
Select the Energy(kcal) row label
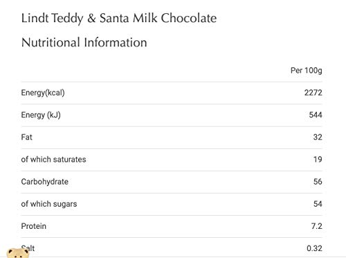point(43,93)
